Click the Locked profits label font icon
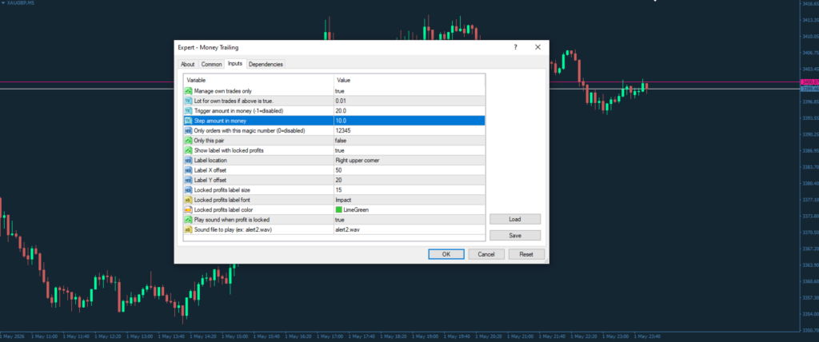This screenshot has width=819, height=342. point(188,200)
